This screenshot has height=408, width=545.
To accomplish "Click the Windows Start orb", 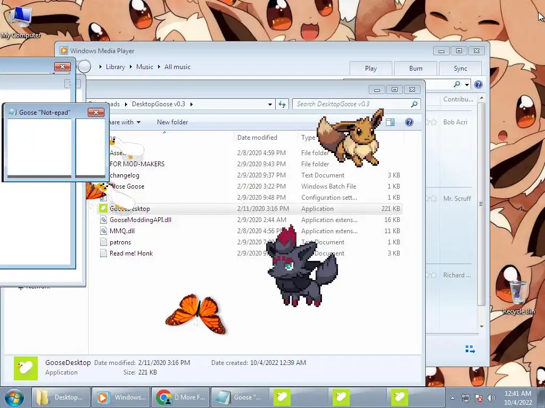I will click(x=14, y=397).
